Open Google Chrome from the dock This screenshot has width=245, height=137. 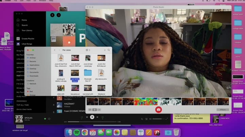tap(85, 132)
